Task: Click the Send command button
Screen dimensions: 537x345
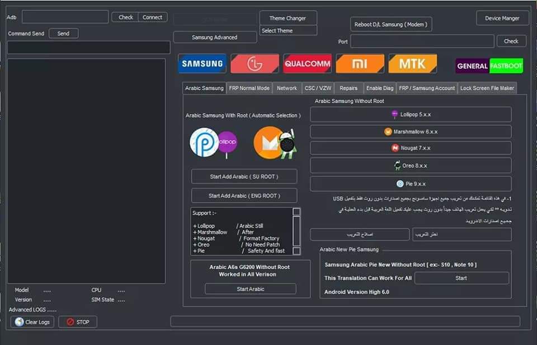Action: [x=63, y=34]
